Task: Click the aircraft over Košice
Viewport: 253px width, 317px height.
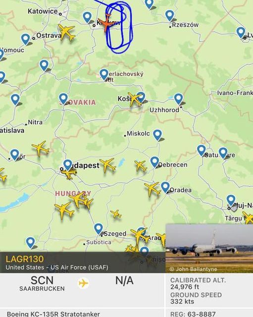Action: tap(135, 99)
